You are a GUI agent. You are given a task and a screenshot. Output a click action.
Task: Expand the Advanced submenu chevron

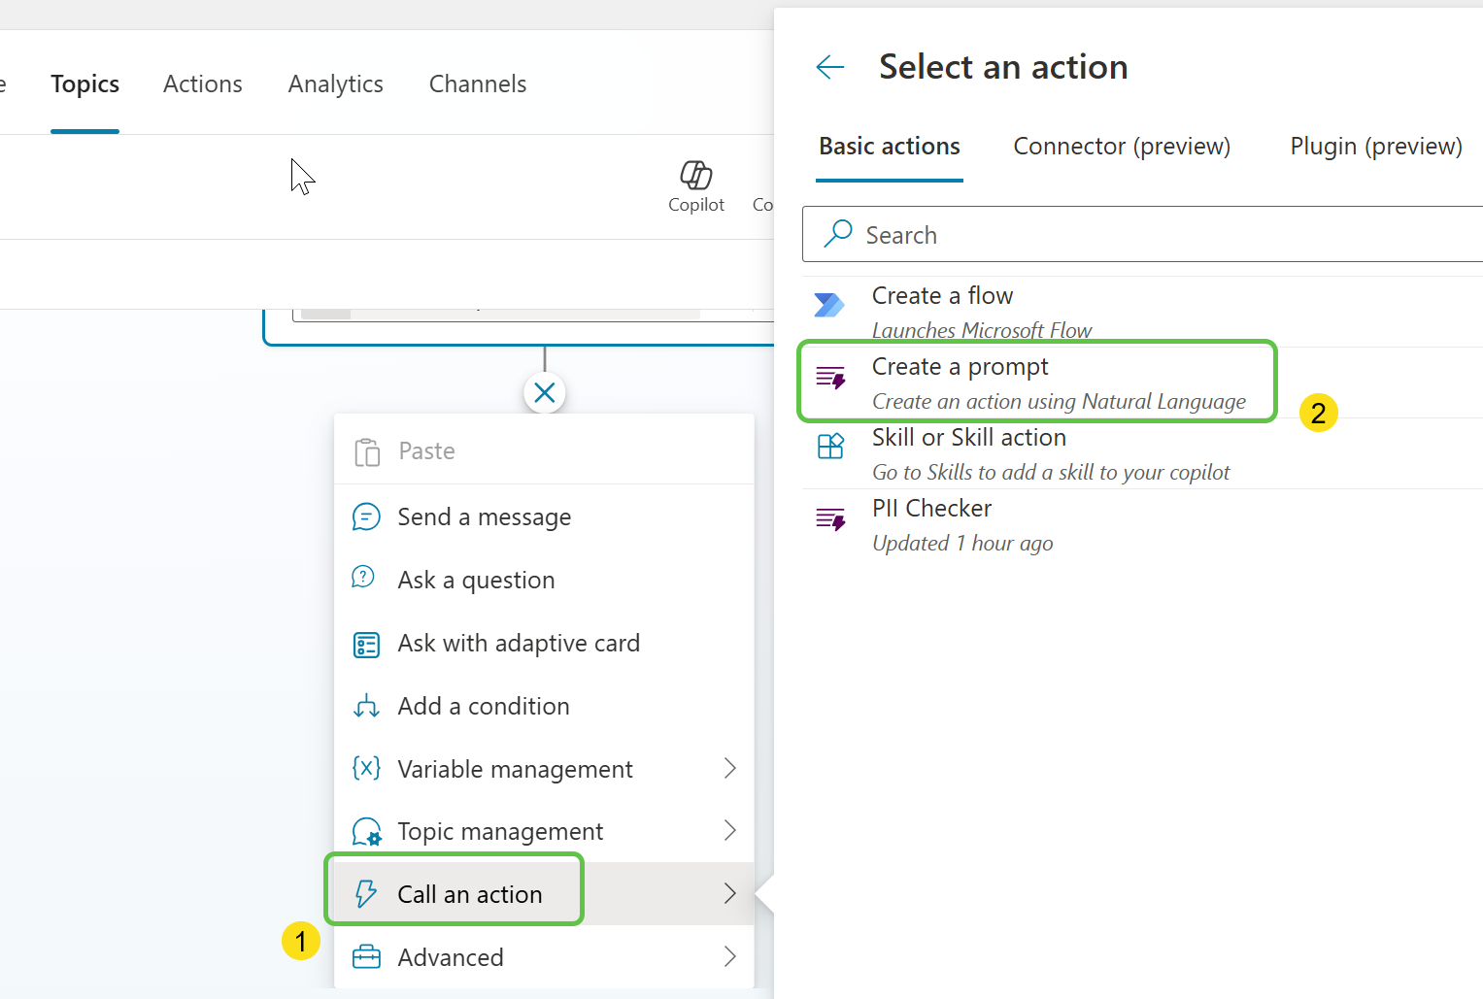click(729, 957)
